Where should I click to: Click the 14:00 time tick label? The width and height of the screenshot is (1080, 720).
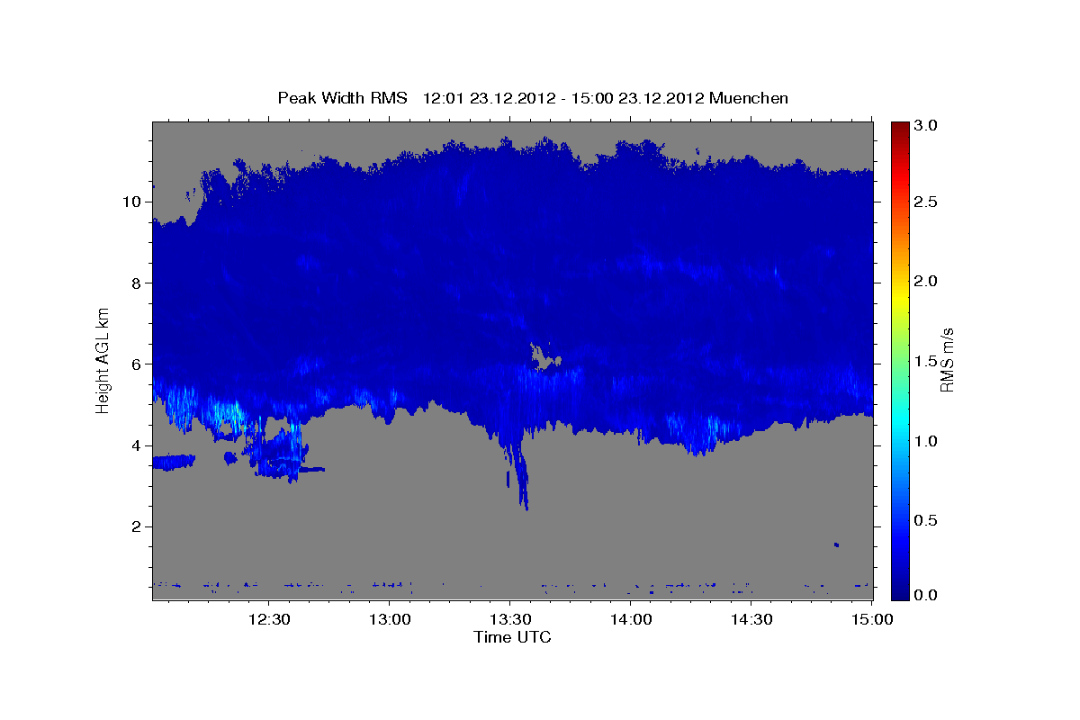click(x=631, y=619)
